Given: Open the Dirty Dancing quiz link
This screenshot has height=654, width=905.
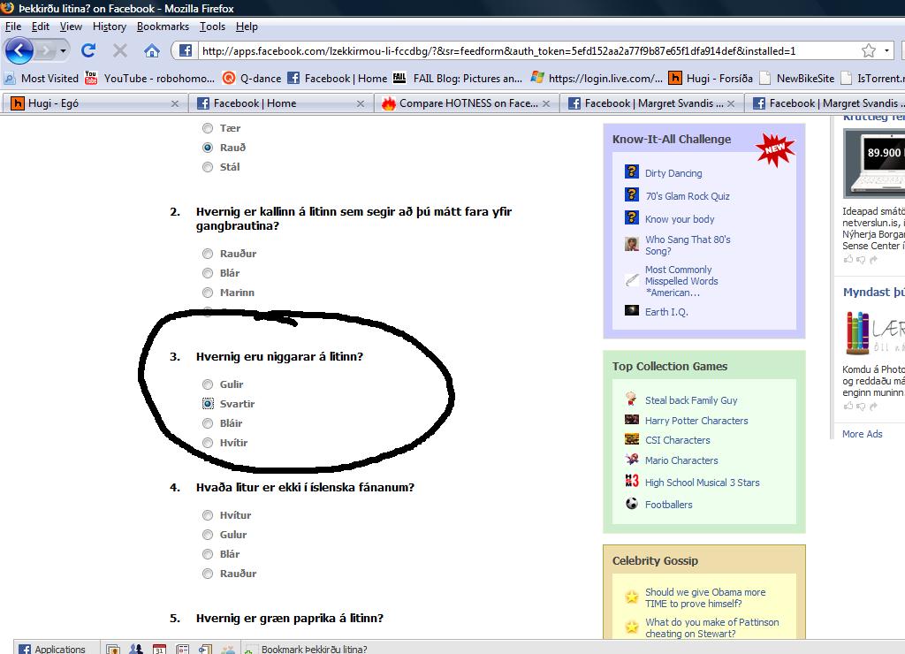Looking at the screenshot, I should click(x=673, y=173).
